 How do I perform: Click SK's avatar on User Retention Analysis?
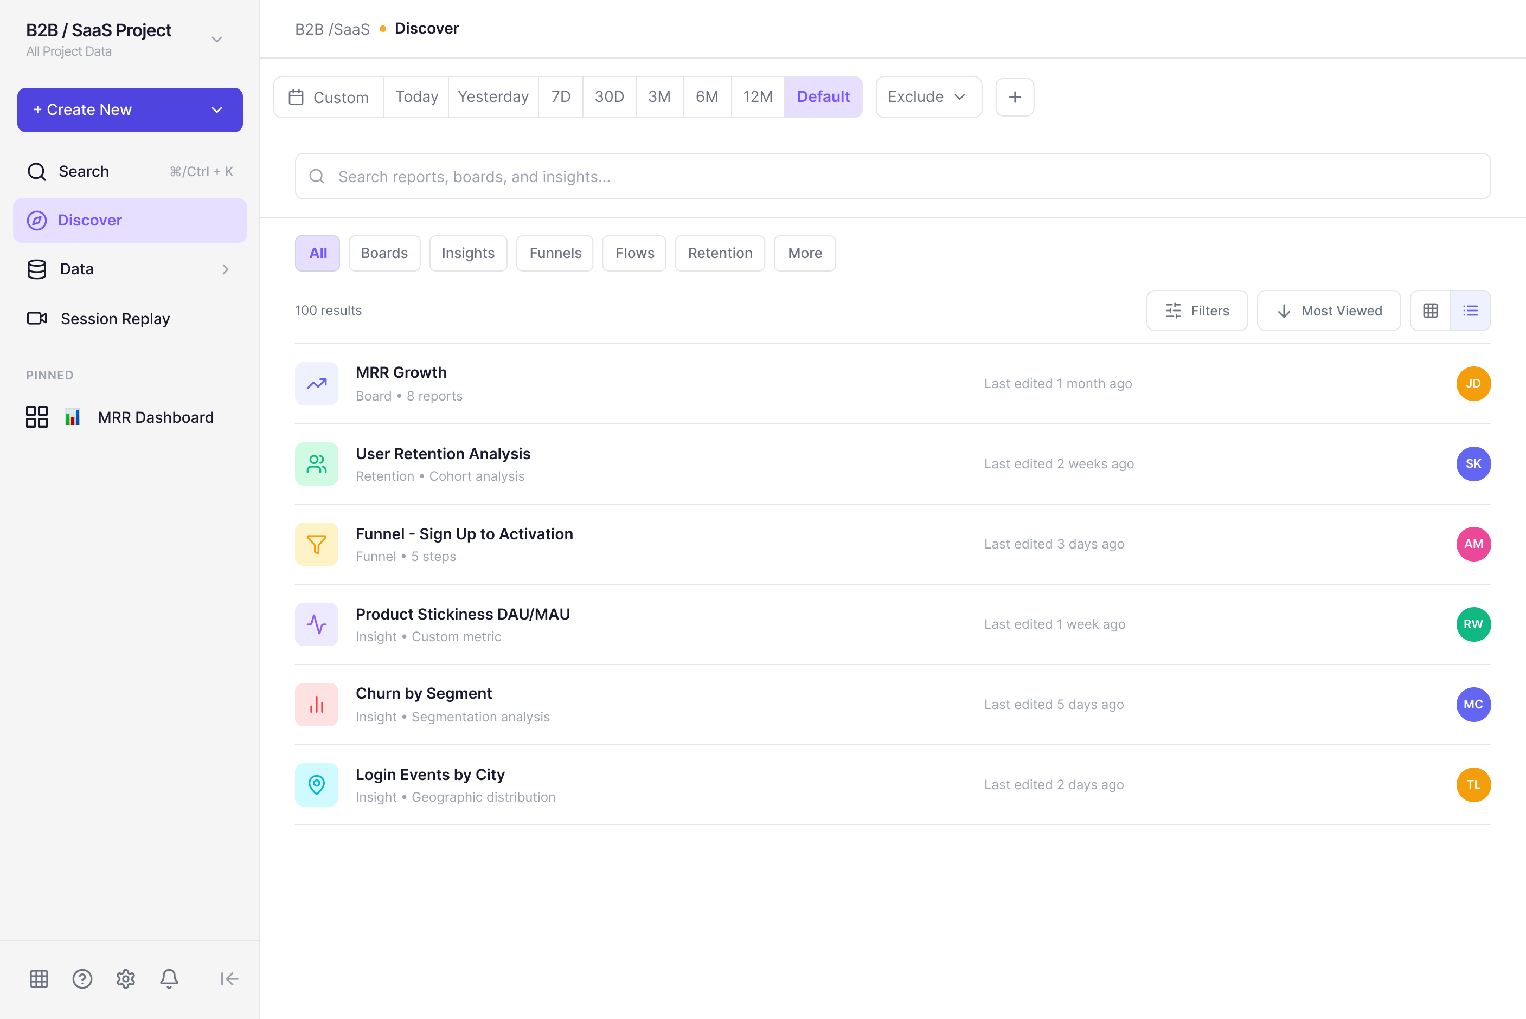(1473, 463)
